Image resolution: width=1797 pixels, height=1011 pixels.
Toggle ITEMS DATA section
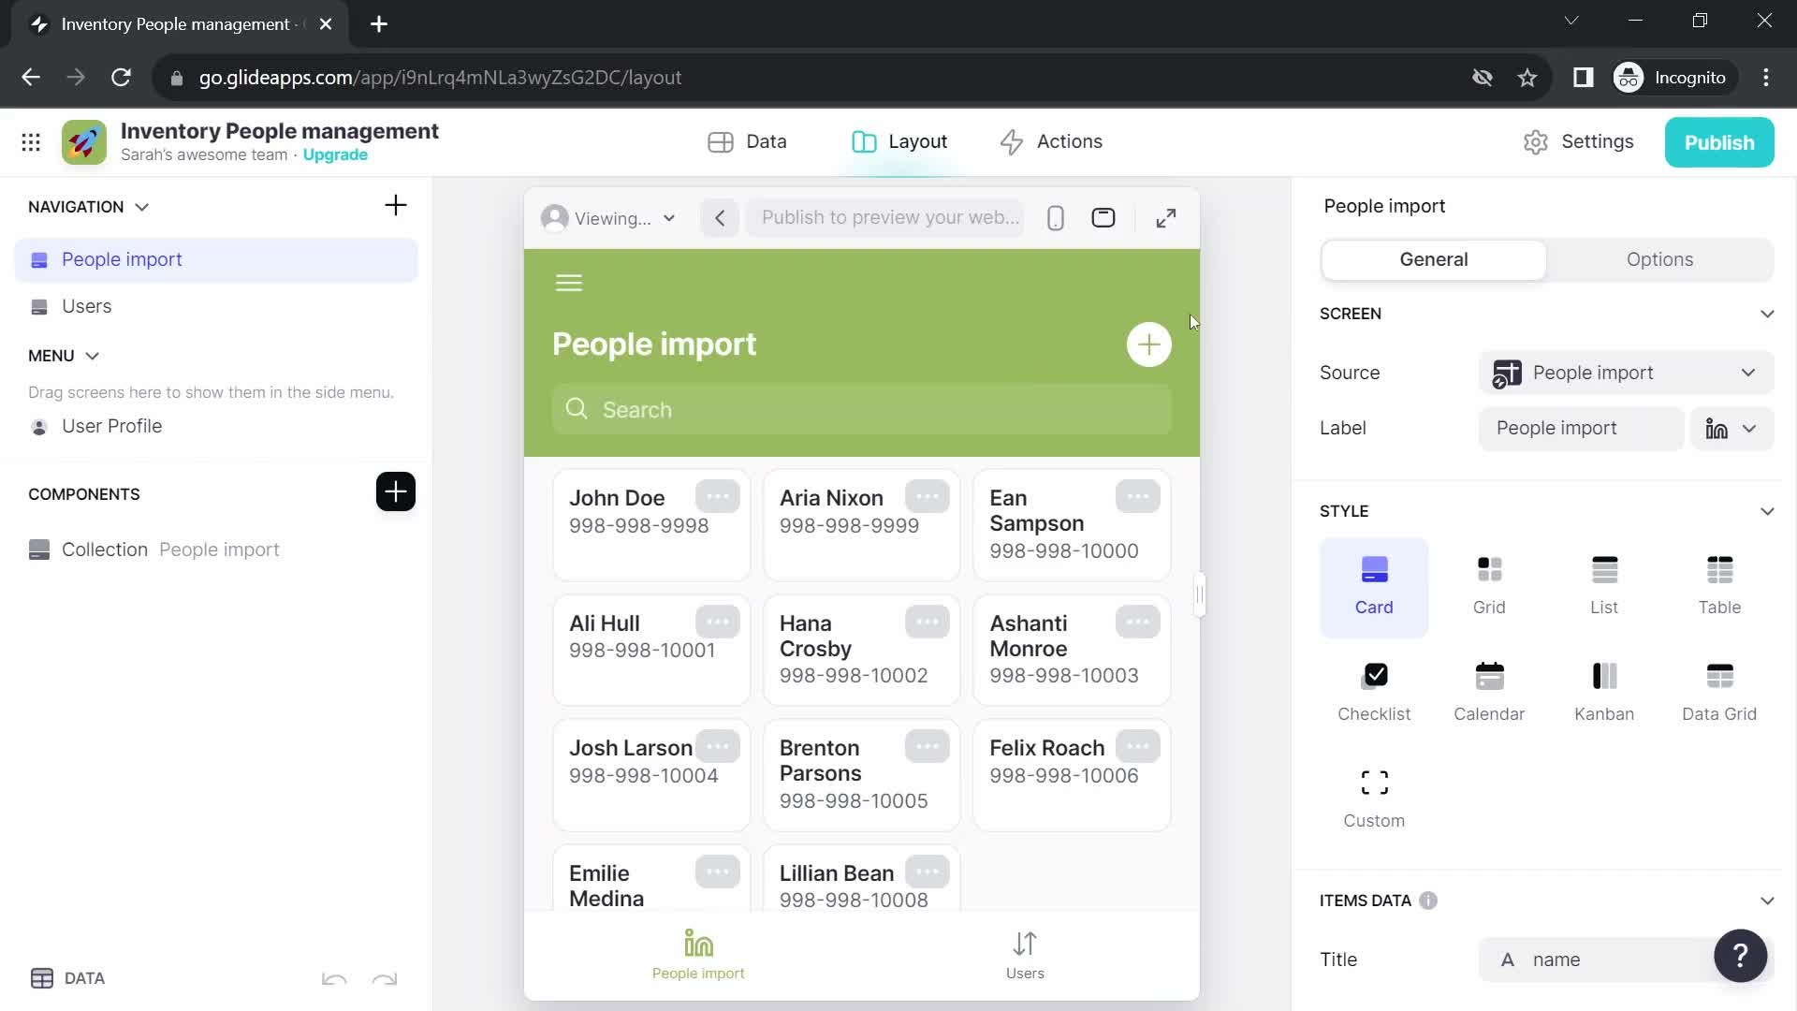tap(1767, 900)
